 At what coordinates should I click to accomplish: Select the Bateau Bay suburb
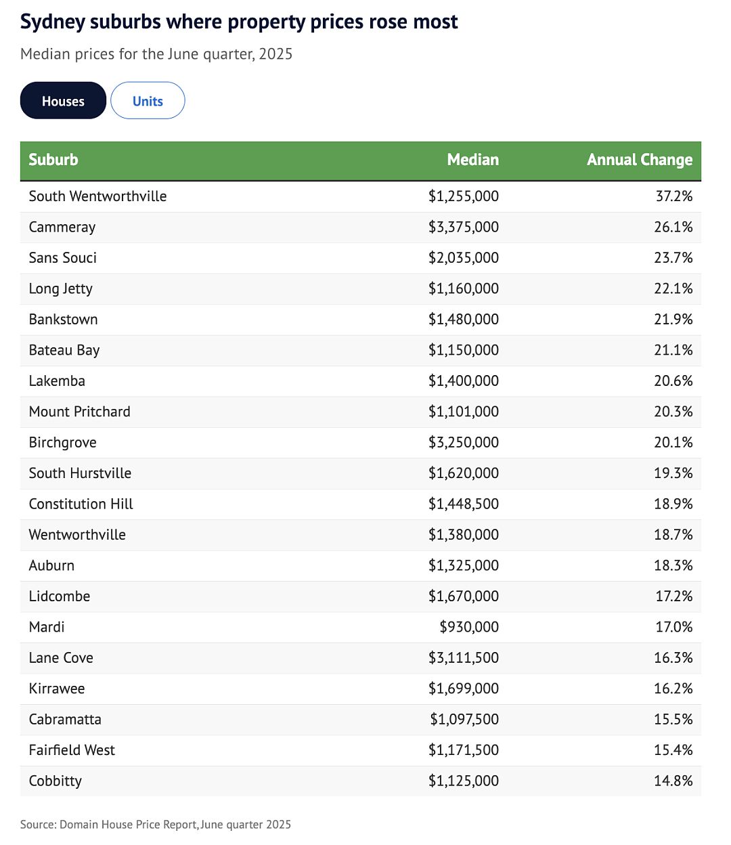click(64, 351)
